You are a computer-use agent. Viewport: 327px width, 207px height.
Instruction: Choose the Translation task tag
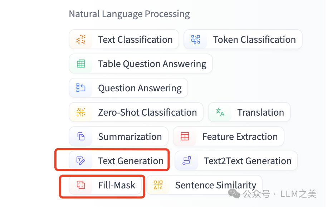(x=260, y=112)
